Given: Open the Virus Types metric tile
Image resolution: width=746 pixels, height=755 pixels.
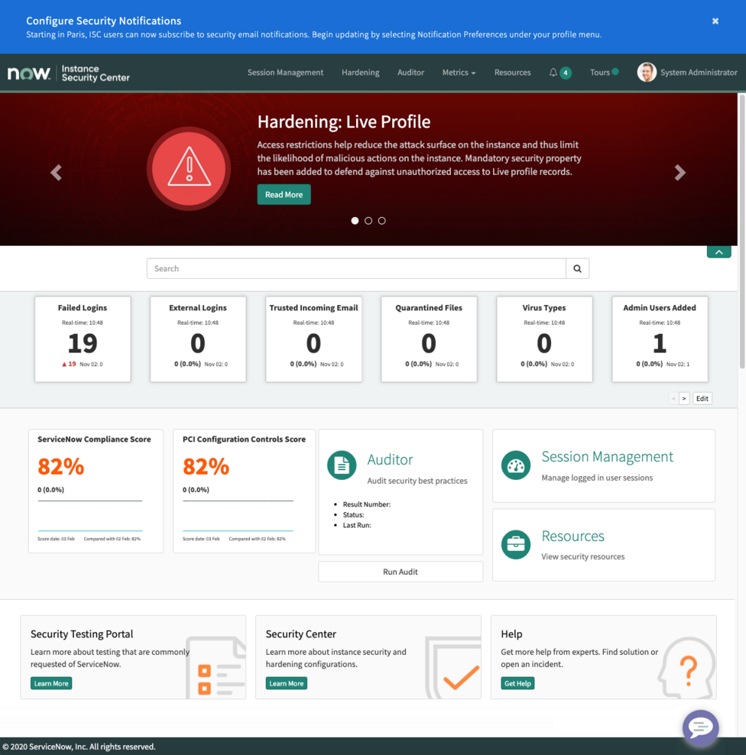Looking at the screenshot, I should 544,339.
